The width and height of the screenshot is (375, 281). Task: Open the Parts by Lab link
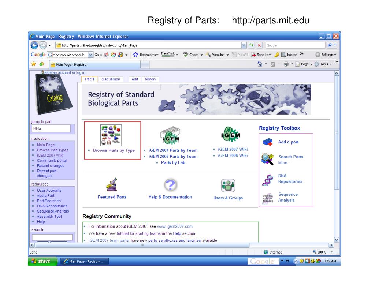coord(173,162)
